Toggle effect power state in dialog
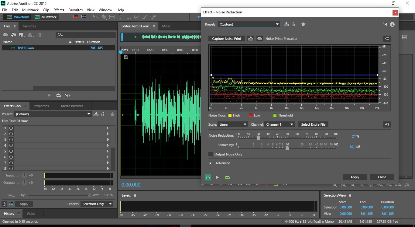The height and width of the screenshot is (227, 415). 208,177
